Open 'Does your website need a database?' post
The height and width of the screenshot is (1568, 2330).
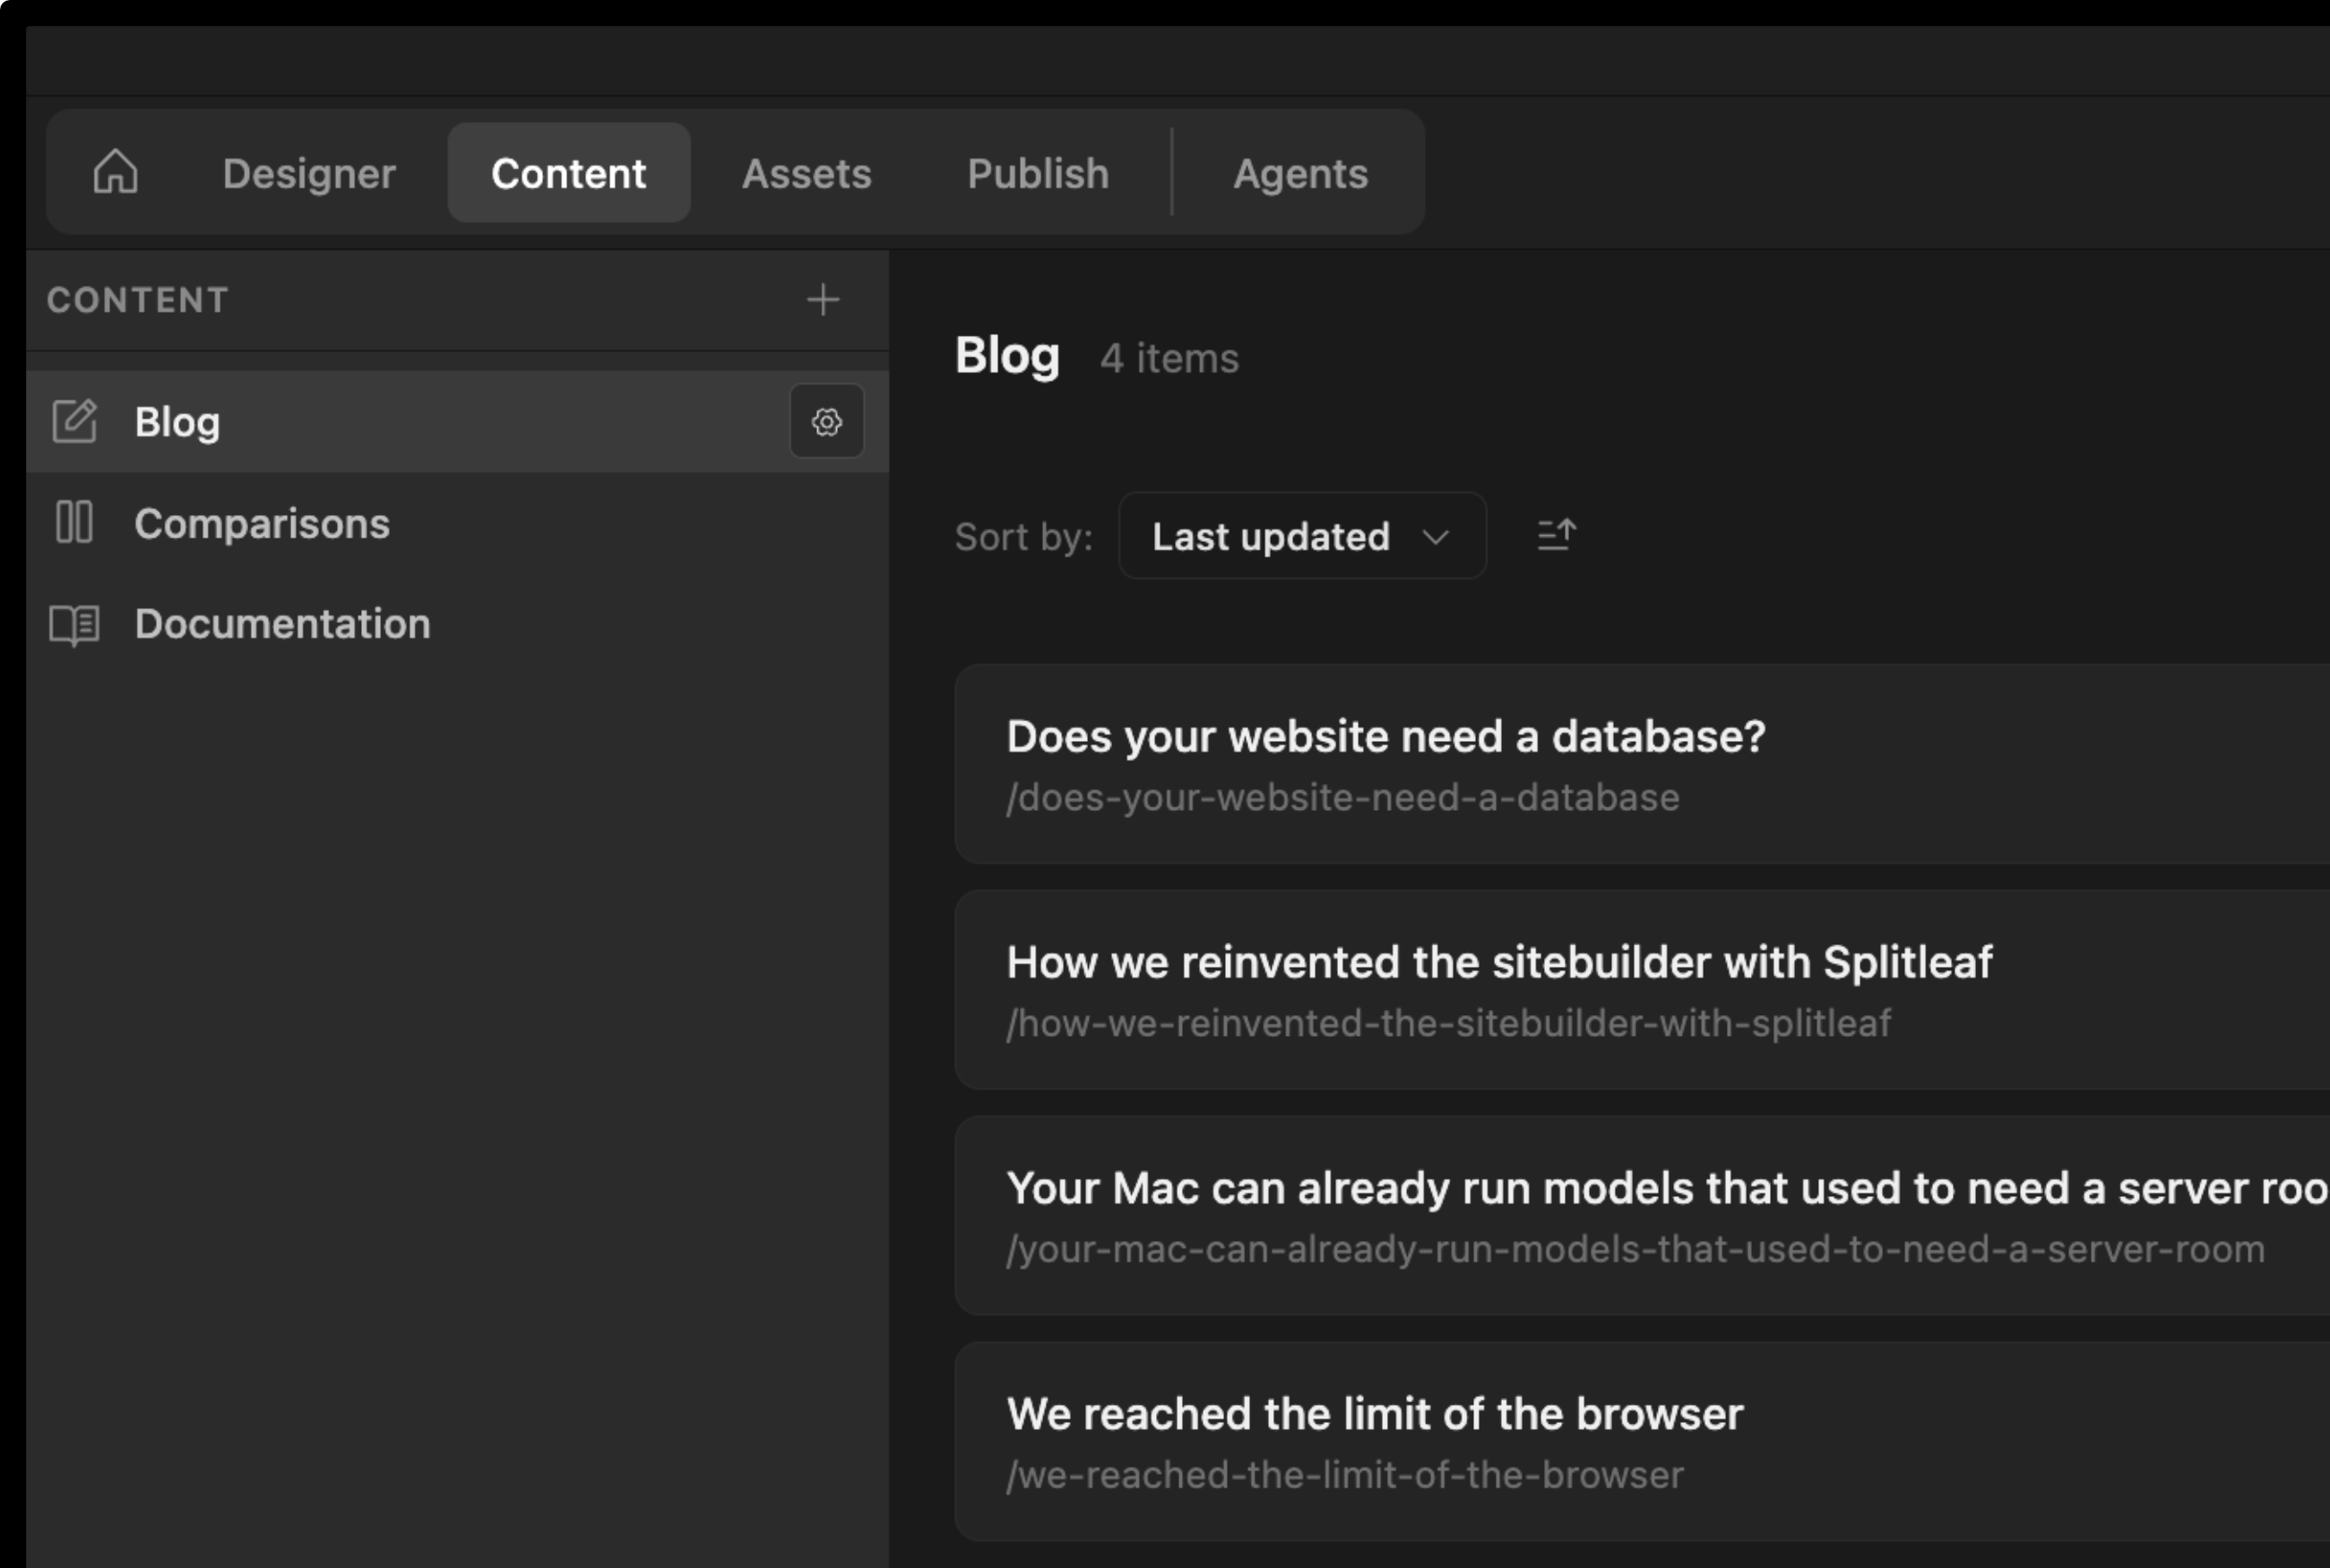tap(1642, 764)
